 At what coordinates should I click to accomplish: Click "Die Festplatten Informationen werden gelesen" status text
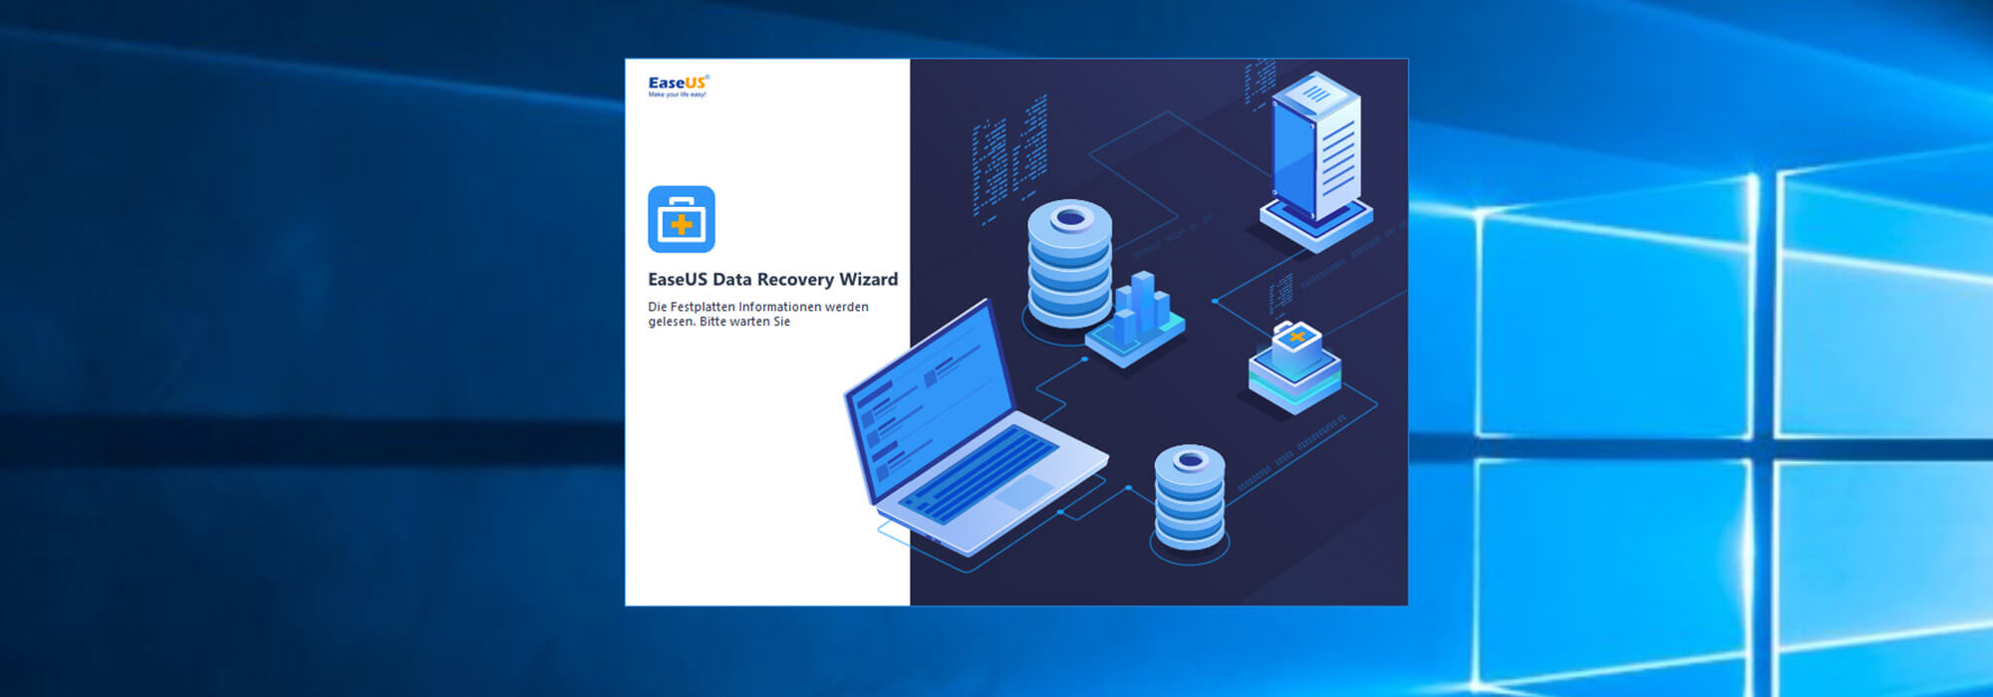(758, 314)
